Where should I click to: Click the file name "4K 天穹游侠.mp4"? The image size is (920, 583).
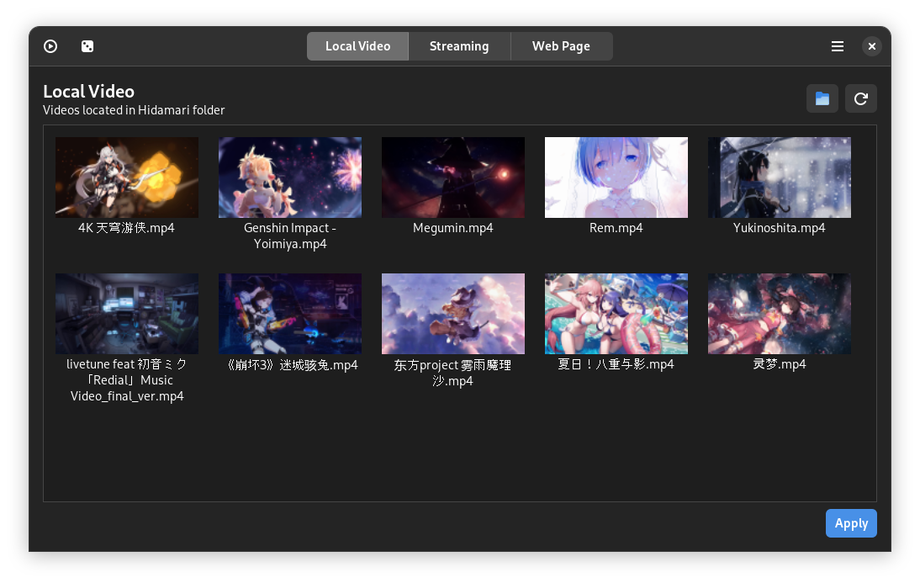[x=127, y=228]
